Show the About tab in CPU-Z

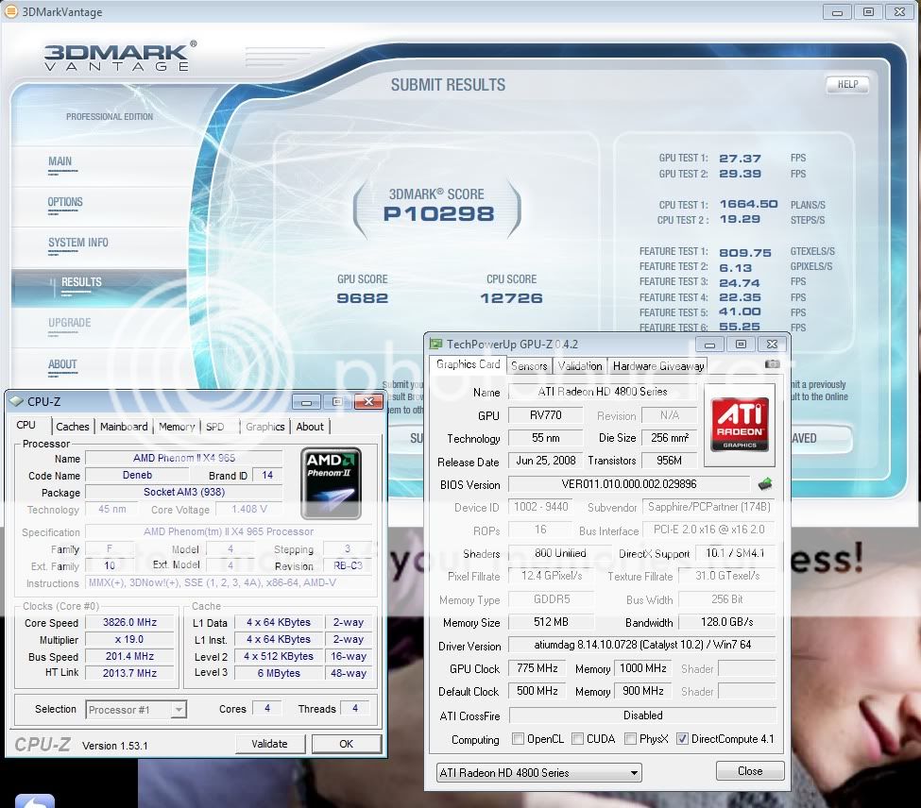[x=310, y=427]
